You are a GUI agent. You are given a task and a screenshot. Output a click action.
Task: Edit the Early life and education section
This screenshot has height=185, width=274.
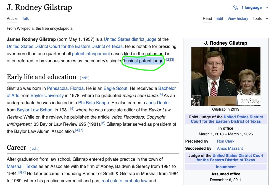85,78
